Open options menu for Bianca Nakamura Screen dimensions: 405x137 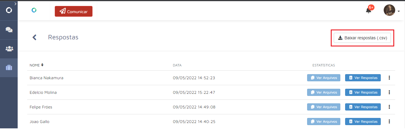tap(389, 78)
